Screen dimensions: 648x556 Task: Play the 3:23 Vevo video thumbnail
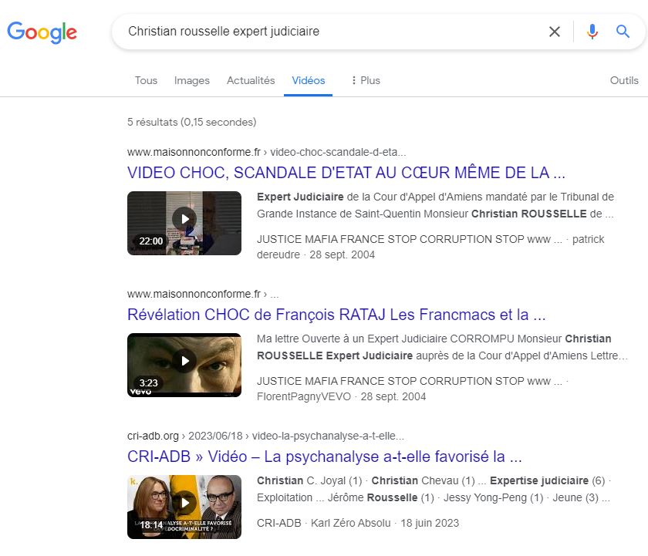(184, 366)
